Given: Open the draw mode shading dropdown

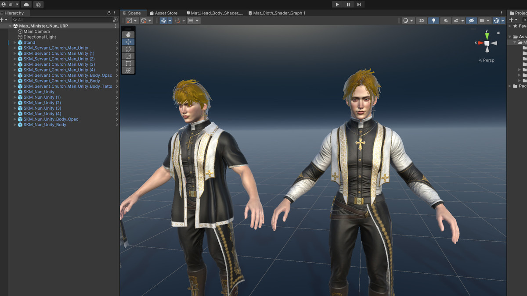Looking at the screenshot, I should (408, 21).
